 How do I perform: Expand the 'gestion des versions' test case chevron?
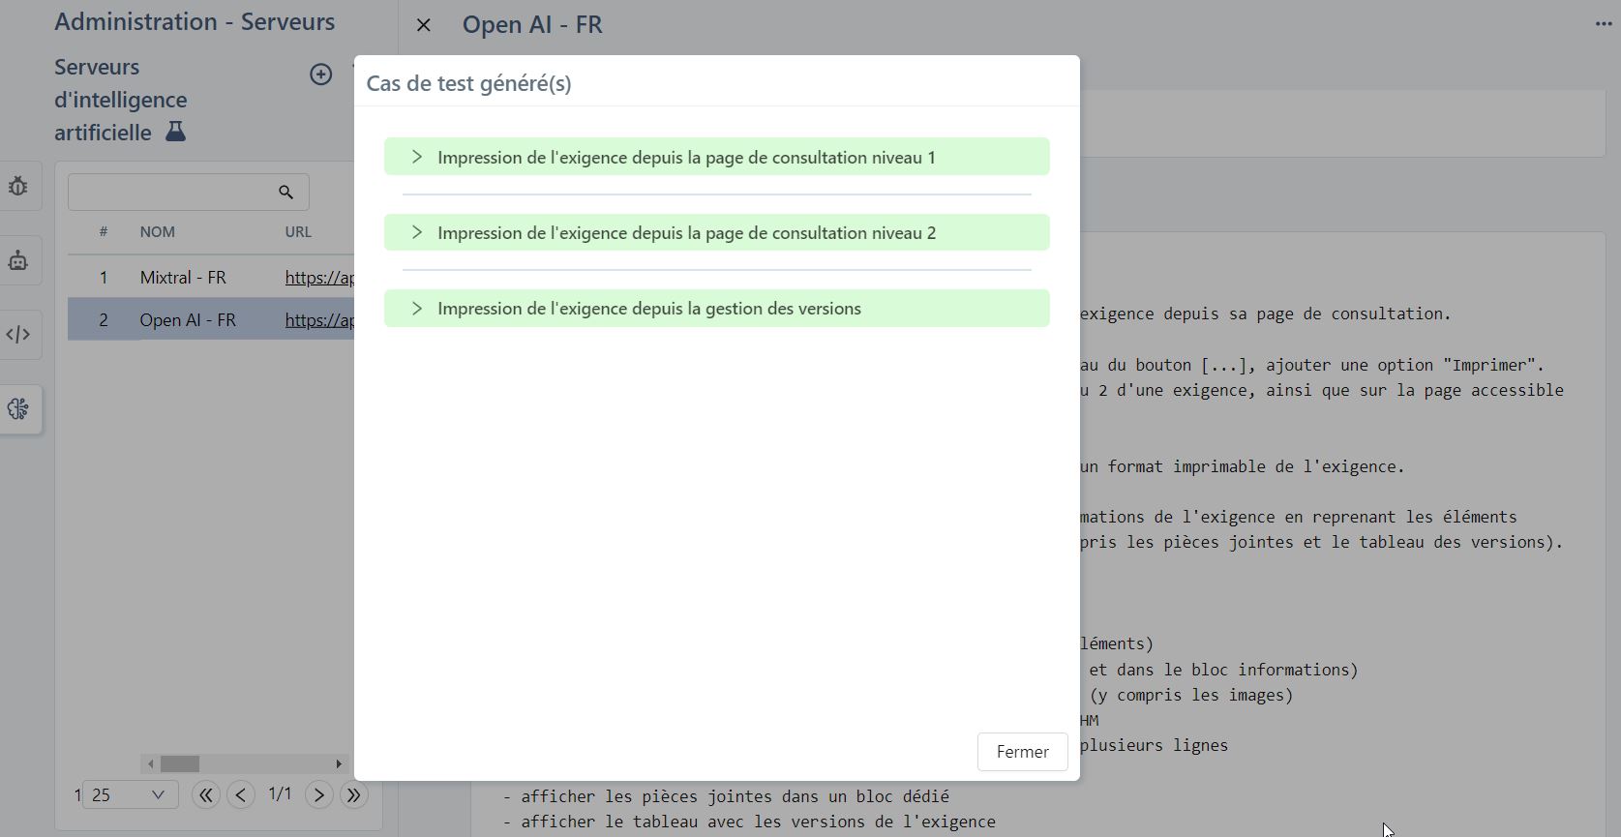coord(417,308)
